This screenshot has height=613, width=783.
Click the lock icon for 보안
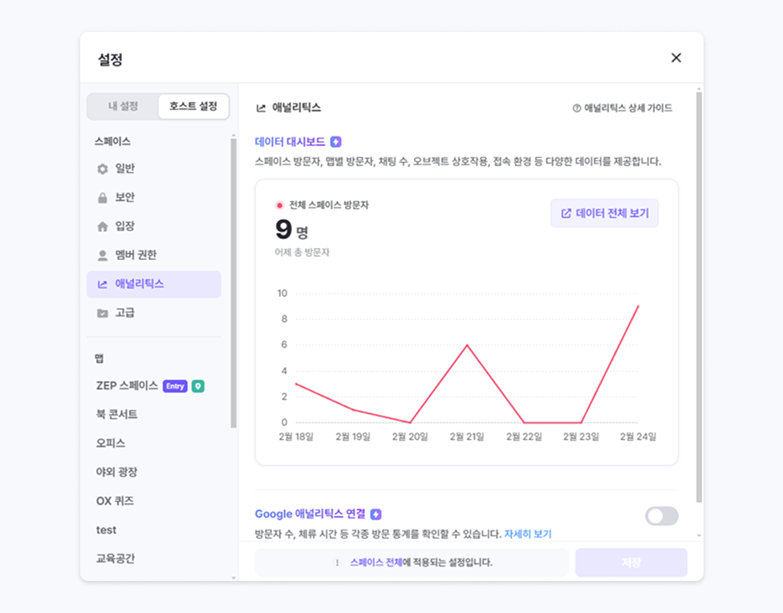[x=102, y=197]
